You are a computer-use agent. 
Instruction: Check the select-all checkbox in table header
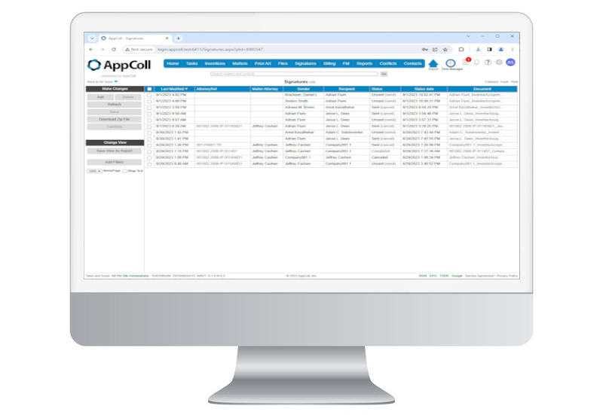coord(149,89)
